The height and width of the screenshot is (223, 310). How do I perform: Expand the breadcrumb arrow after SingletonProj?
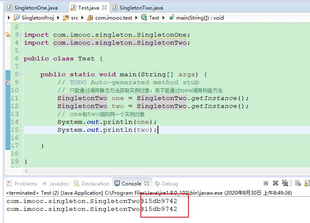pos(58,18)
